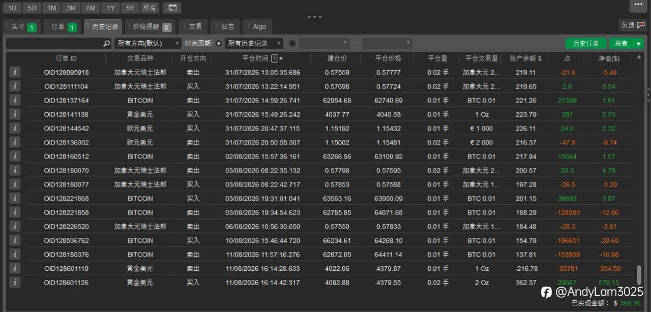This screenshot has height=312, width=651.
Task: Open info for order OID128095918
Action: 15,72
